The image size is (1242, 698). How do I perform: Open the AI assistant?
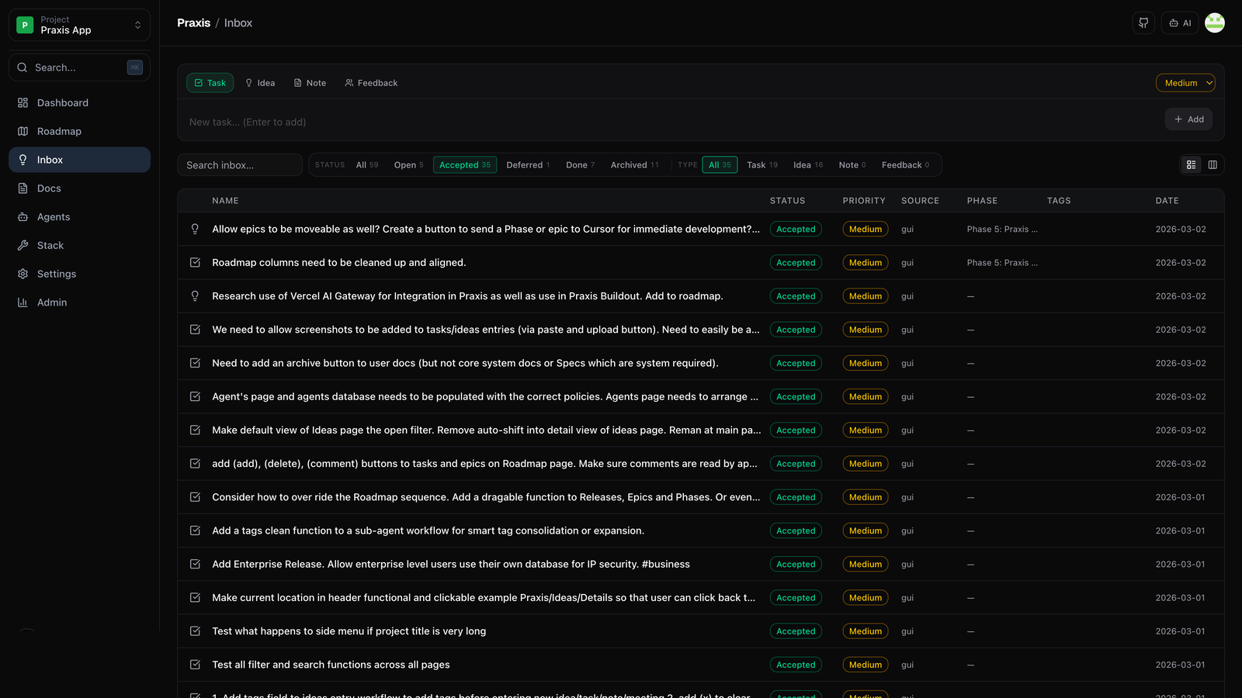click(1179, 22)
